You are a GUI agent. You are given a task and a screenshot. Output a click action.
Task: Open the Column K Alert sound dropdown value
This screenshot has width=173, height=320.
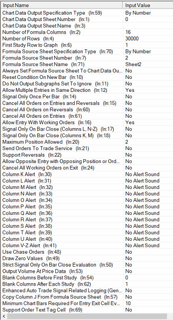pyautogui.click(x=148, y=174)
